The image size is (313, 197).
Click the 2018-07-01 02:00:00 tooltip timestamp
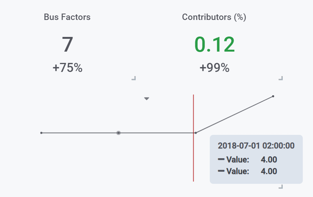point(256,146)
